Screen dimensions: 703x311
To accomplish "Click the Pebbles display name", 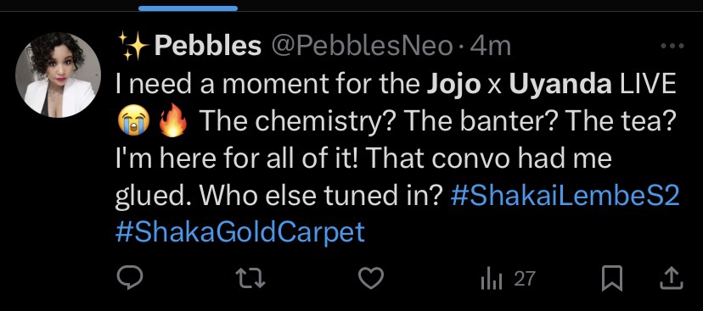I will point(208,46).
